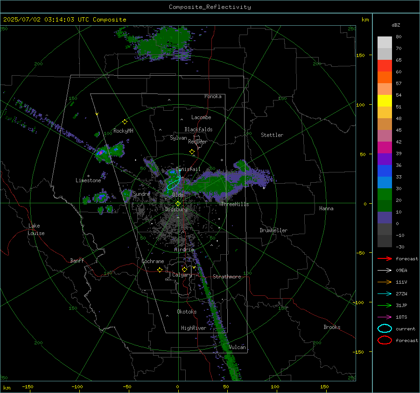Screen dimensions: 420x393
Task: Click the storm cell with magenta core west of RockyMH
Action: [x=103, y=153]
